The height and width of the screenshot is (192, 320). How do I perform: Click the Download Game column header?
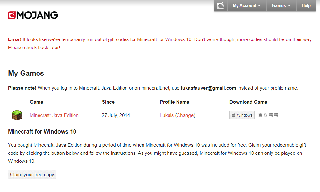(x=248, y=102)
